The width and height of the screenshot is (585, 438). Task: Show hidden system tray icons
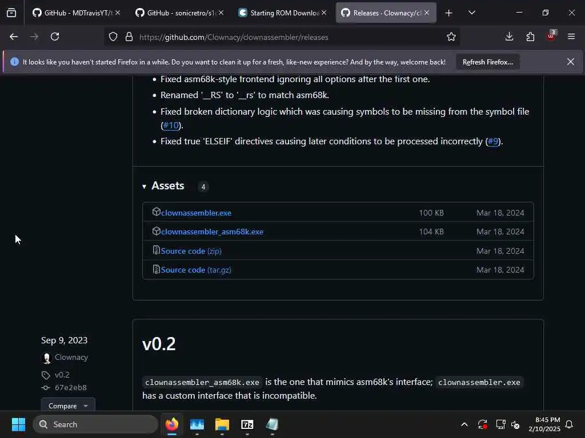tap(464, 424)
